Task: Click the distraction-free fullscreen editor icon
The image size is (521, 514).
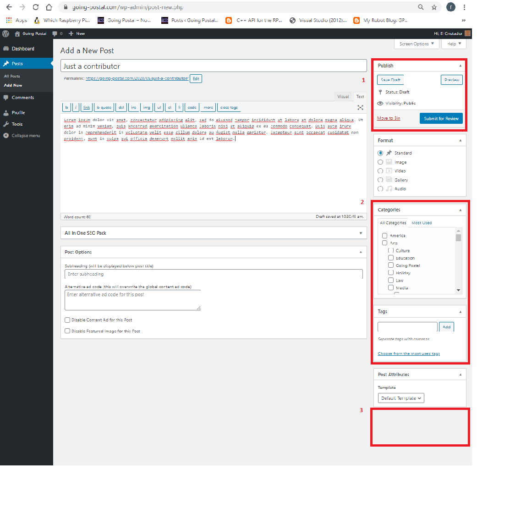Action: tap(360, 107)
